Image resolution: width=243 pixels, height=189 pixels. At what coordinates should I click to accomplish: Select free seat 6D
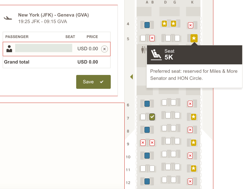coord(164,102)
